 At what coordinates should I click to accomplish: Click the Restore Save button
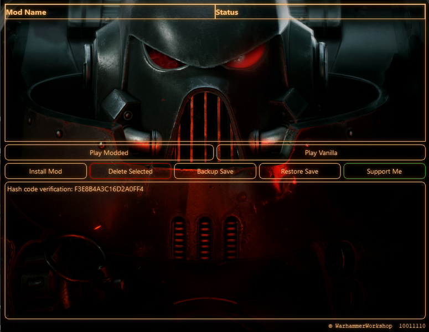[299, 172]
